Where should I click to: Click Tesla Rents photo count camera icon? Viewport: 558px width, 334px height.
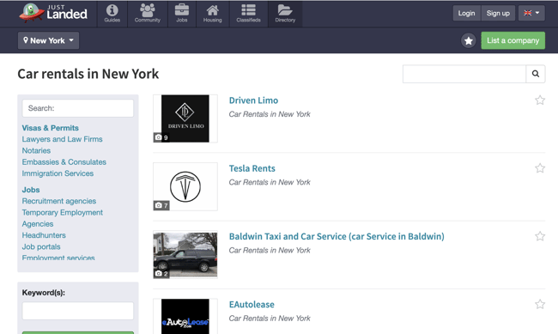(x=159, y=205)
